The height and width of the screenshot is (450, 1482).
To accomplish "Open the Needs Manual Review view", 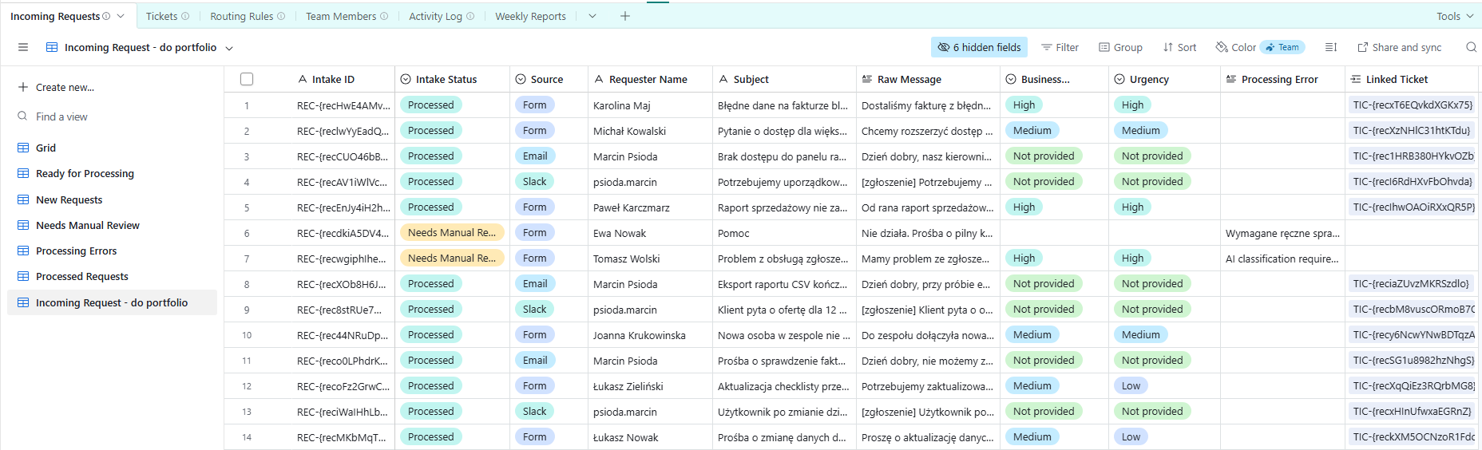I will (x=112, y=225).
